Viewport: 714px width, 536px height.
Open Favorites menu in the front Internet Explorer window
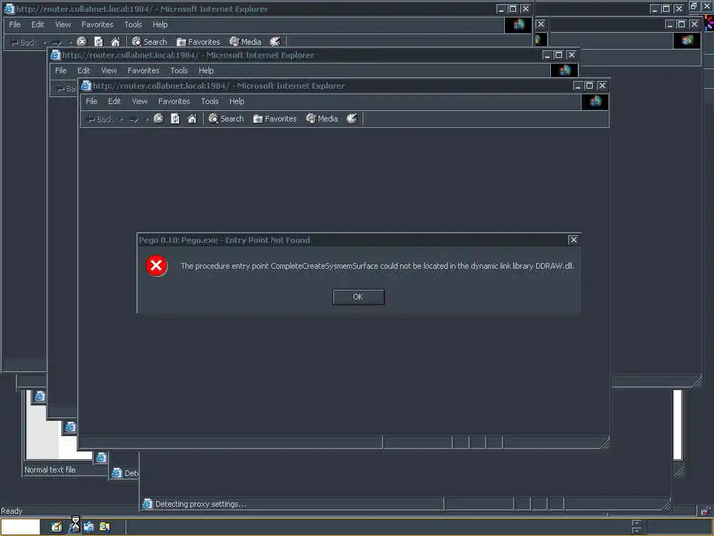pos(174,101)
